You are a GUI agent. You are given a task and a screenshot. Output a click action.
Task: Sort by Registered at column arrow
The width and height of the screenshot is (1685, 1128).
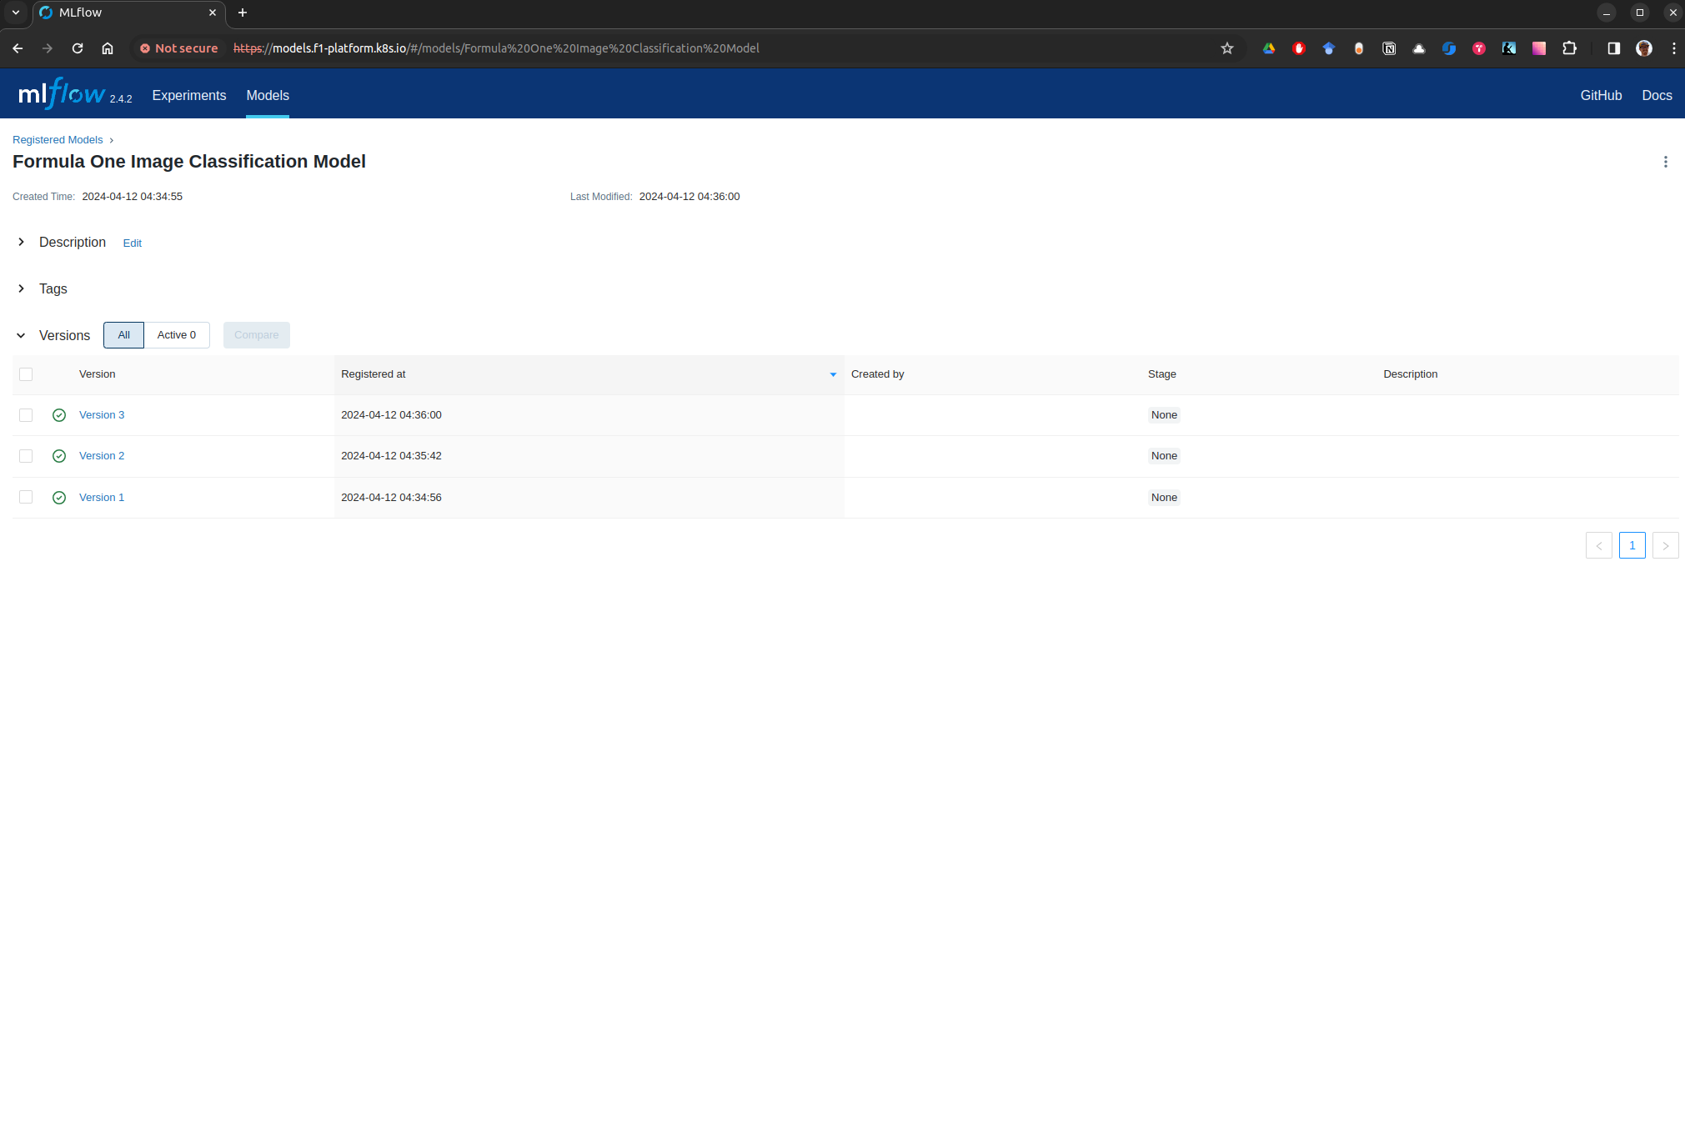[832, 374]
